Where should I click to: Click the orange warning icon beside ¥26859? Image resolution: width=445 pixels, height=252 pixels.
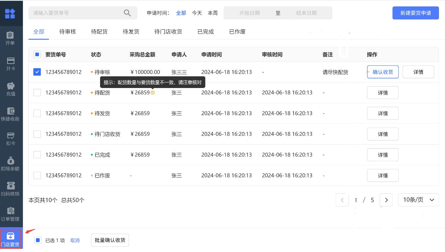pos(153,93)
